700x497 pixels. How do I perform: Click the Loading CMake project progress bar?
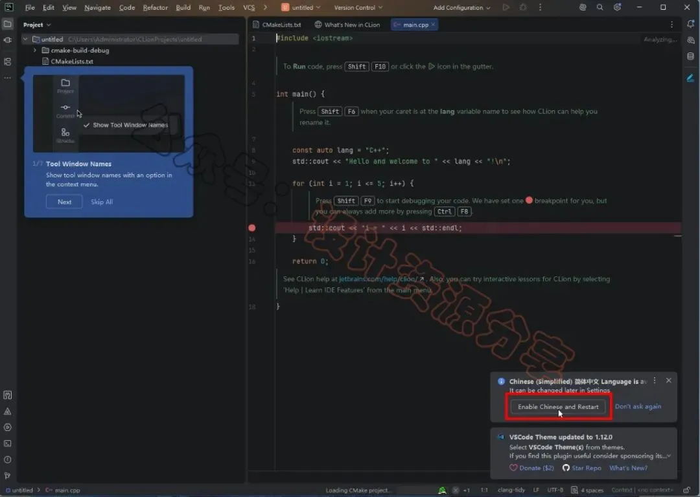[417, 491]
